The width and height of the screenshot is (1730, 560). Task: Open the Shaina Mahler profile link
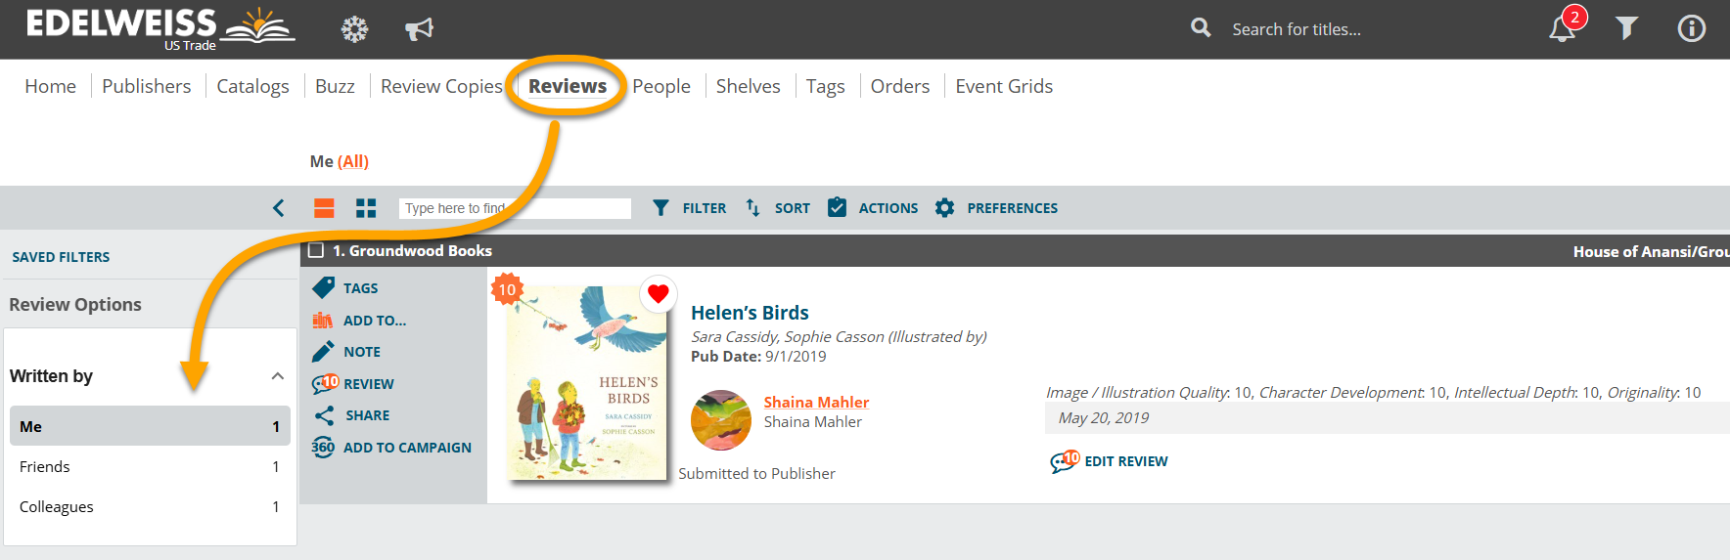coord(816,403)
